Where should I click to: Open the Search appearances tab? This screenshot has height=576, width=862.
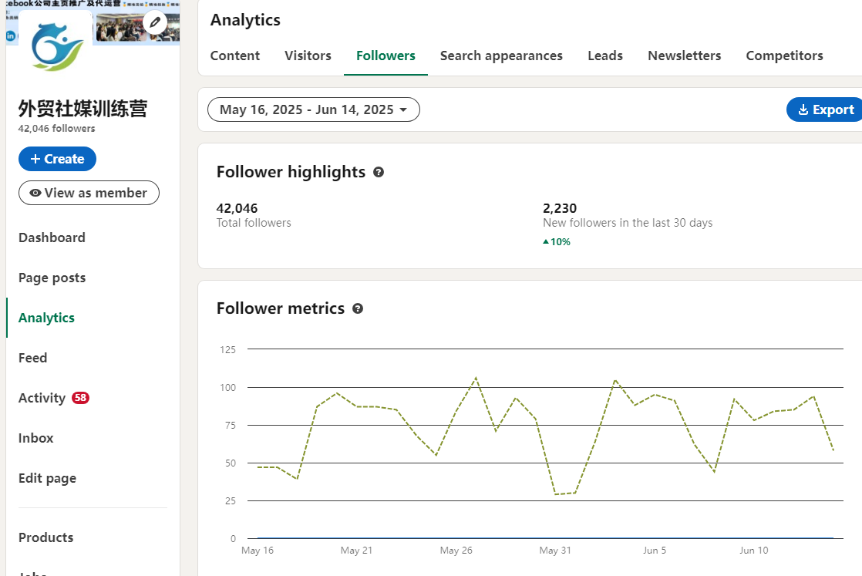(501, 56)
